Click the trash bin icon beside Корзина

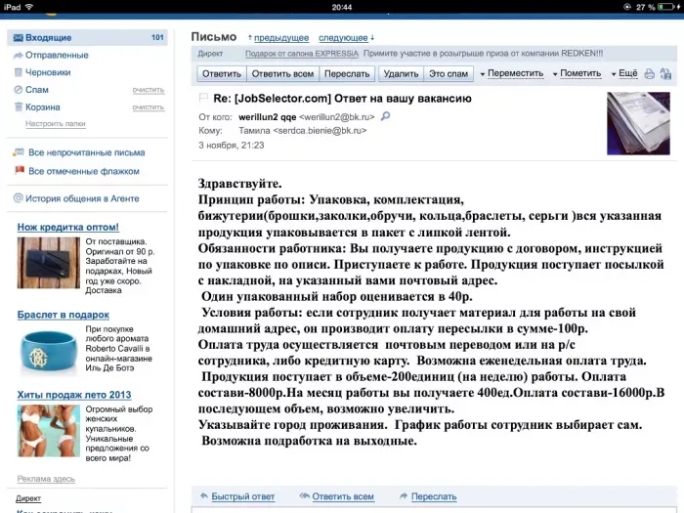19,107
